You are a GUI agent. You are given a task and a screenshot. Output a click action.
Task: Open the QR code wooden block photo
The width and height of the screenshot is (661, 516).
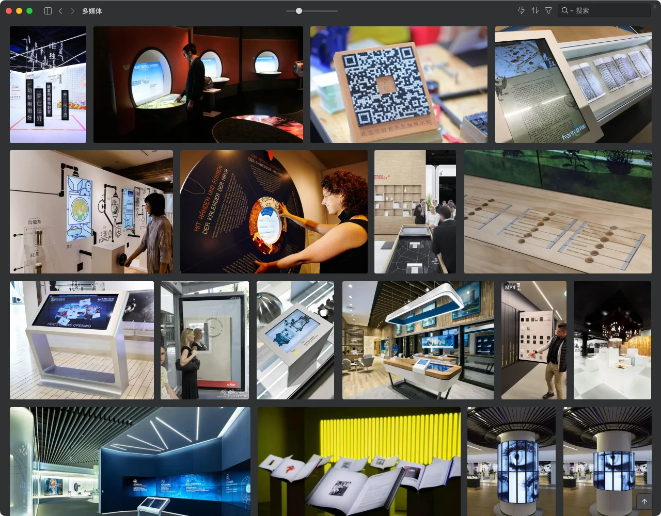(x=399, y=85)
